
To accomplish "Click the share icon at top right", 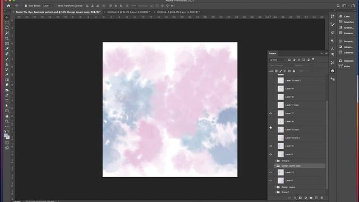I will (353, 6).
